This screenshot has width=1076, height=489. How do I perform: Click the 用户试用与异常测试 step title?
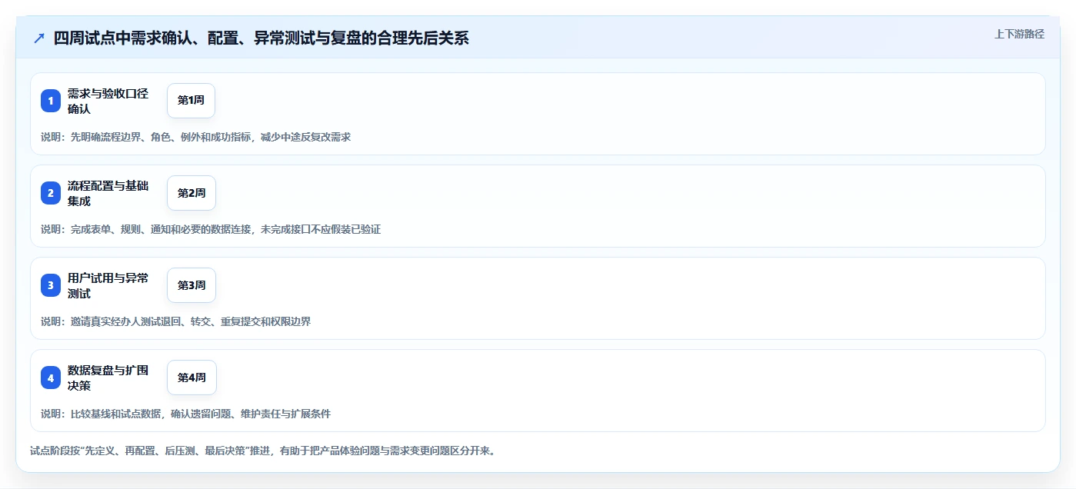(109, 285)
